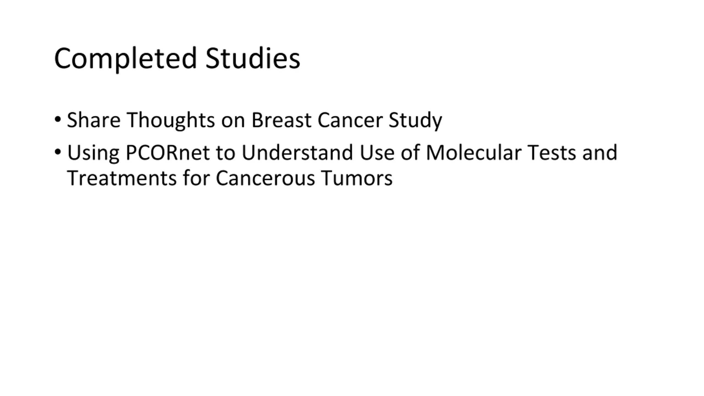Click the word Breast in the first bullet
This screenshot has height=396, width=704.
281,120
